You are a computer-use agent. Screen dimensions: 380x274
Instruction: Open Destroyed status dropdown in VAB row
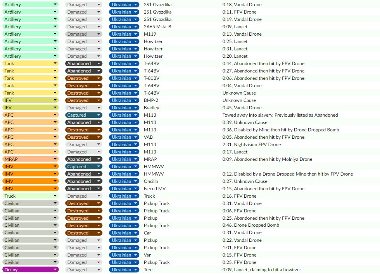[84, 137]
